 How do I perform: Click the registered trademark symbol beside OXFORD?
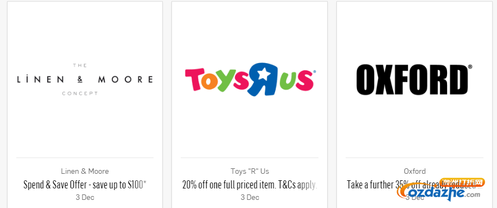(470, 67)
